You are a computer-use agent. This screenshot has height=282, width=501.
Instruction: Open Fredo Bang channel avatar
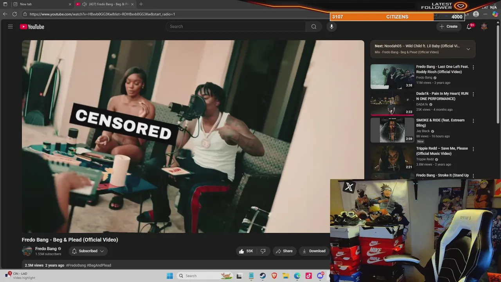pyautogui.click(x=27, y=251)
